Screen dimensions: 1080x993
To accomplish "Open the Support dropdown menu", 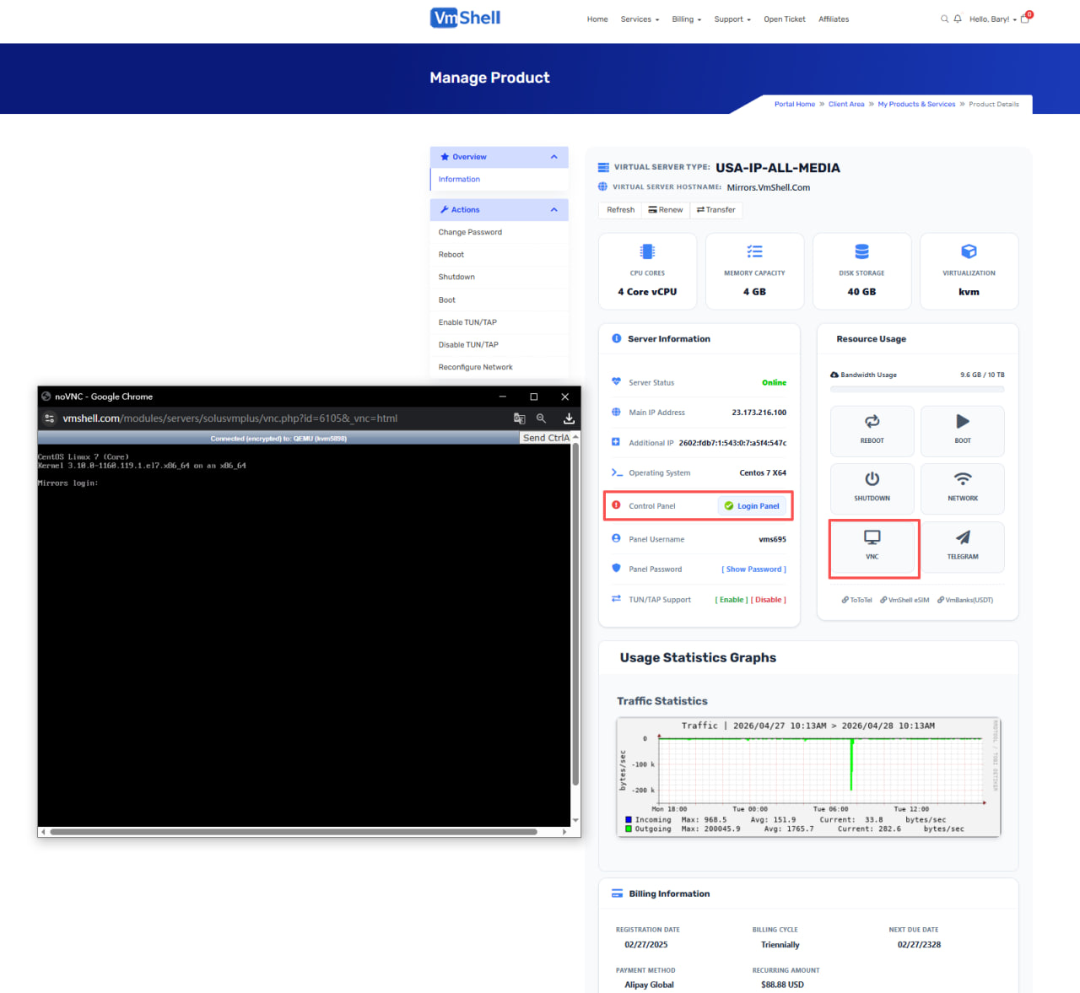I will pyautogui.click(x=732, y=19).
